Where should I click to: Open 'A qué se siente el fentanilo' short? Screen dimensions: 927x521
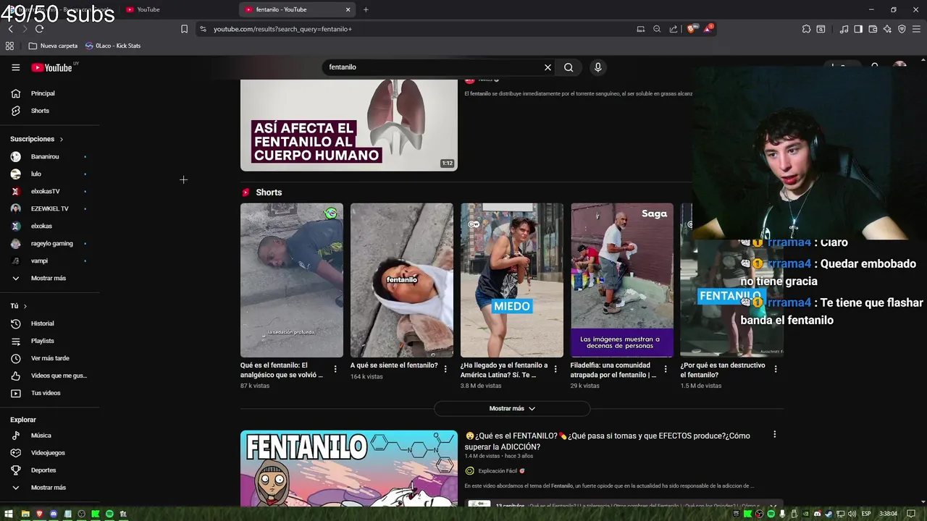[402, 280]
